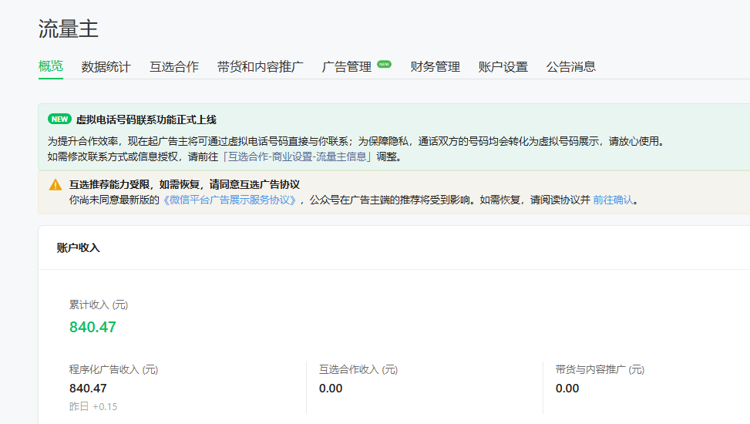The image size is (750, 424).
Task: Click the 虚拟电话号码联系功能正式上线 heading
Action: pos(146,119)
